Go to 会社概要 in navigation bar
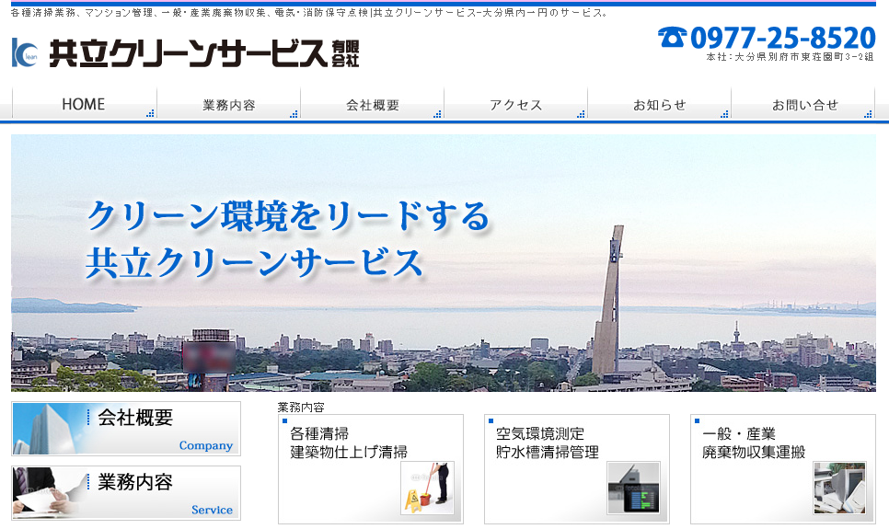 point(373,104)
